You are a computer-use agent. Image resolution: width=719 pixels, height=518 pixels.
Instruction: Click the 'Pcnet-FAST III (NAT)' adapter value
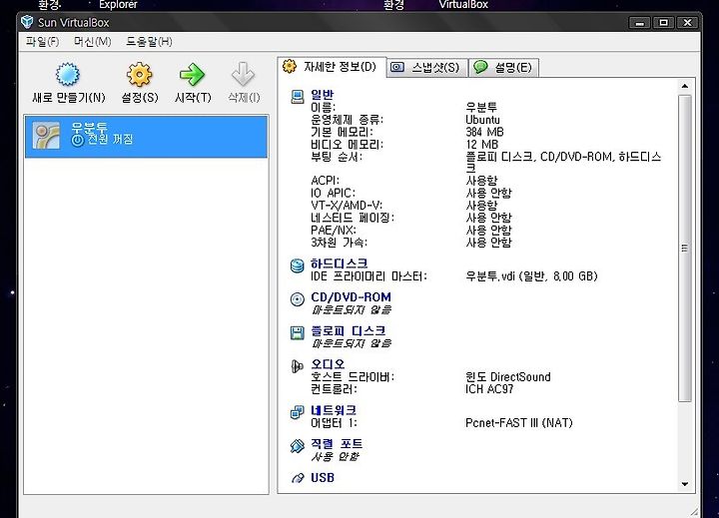519,422
